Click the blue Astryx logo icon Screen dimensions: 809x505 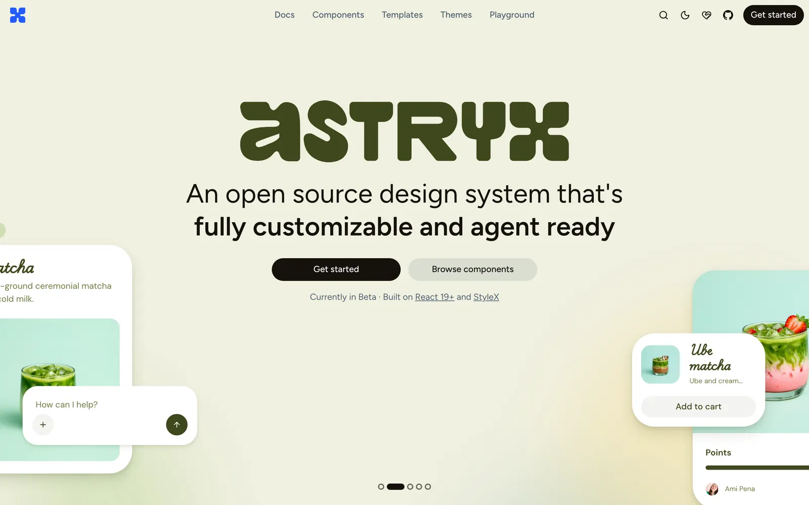(x=18, y=15)
